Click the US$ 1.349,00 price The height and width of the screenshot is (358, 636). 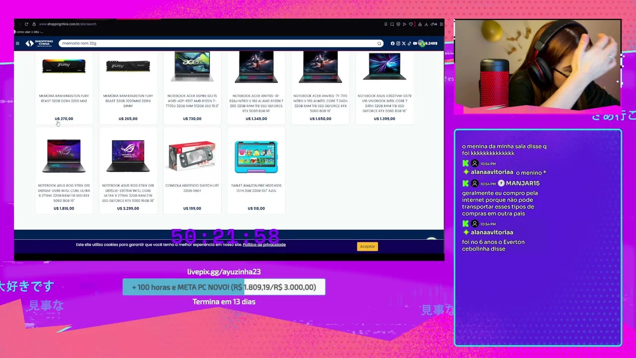pyautogui.click(x=256, y=119)
